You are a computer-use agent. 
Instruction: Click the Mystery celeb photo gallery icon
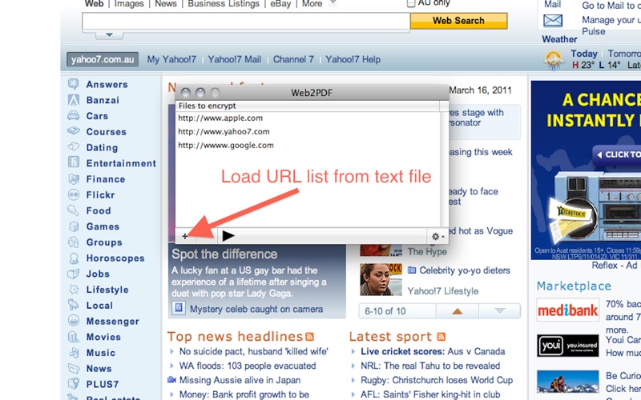(x=179, y=308)
